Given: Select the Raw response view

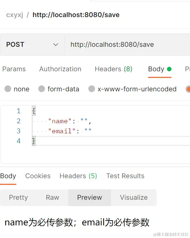Looking at the screenshot, I should [52, 198].
